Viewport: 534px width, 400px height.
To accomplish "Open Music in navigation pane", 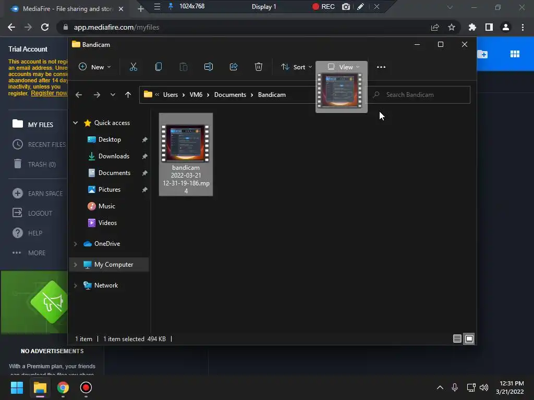I will [x=106, y=206].
